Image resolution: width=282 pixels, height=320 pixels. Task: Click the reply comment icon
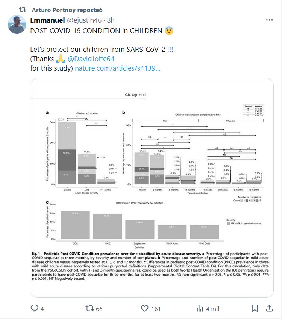(x=35, y=308)
